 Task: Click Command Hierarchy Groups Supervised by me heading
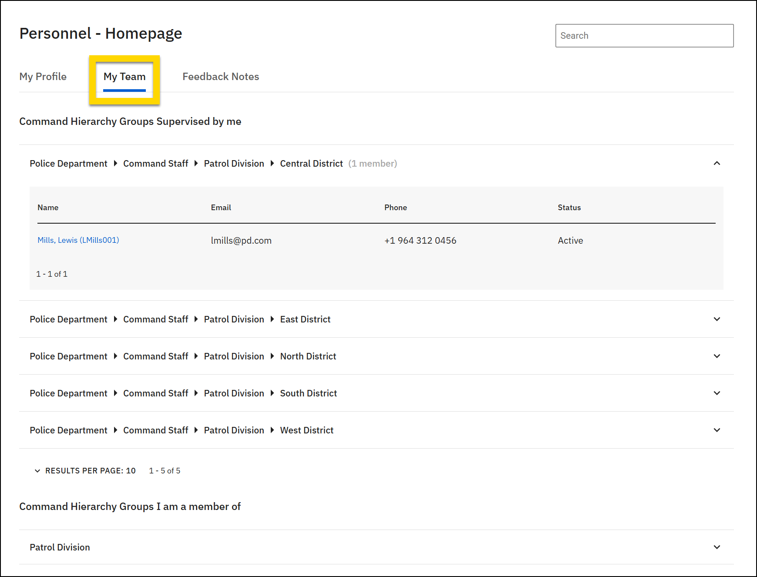click(x=130, y=121)
